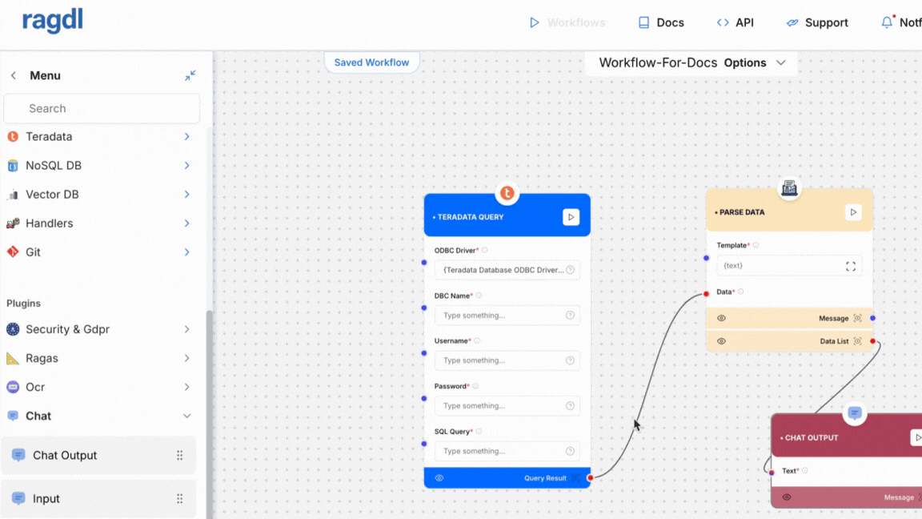Click the Chat Output node chat badge
This screenshot has width=922, height=519.
[855, 413]
